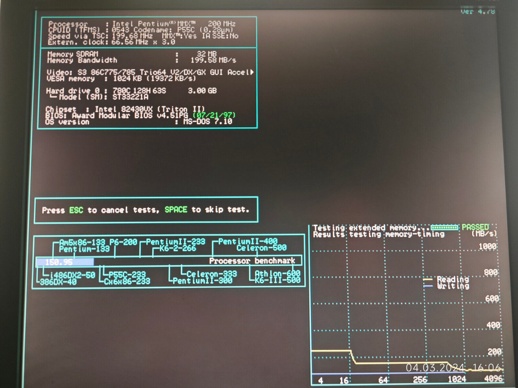
Task: Click the 'Testing extended memory...' text
Action: 371,227
